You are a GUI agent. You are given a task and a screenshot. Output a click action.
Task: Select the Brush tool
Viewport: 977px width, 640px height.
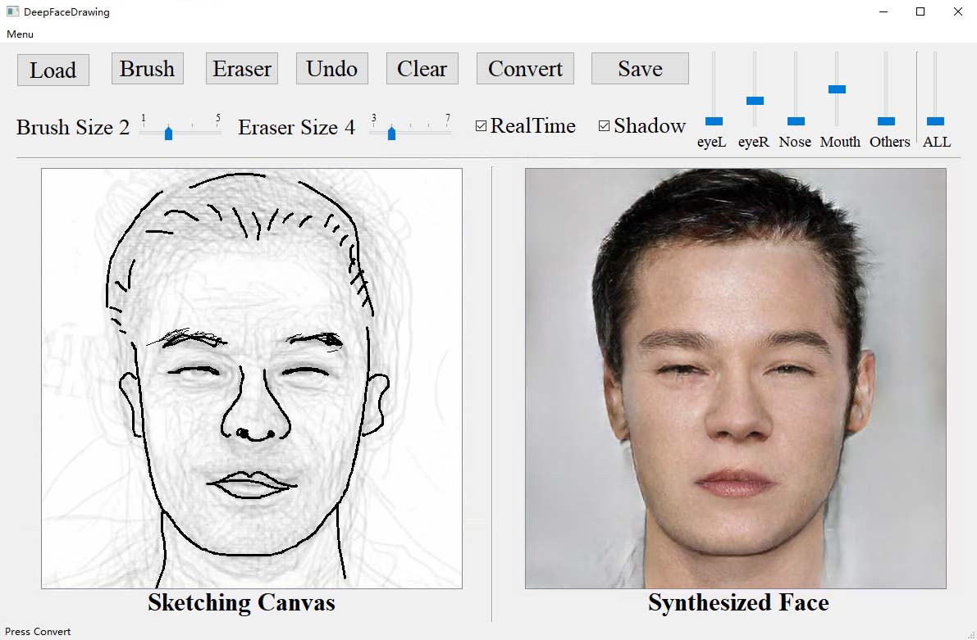point(148,69)
